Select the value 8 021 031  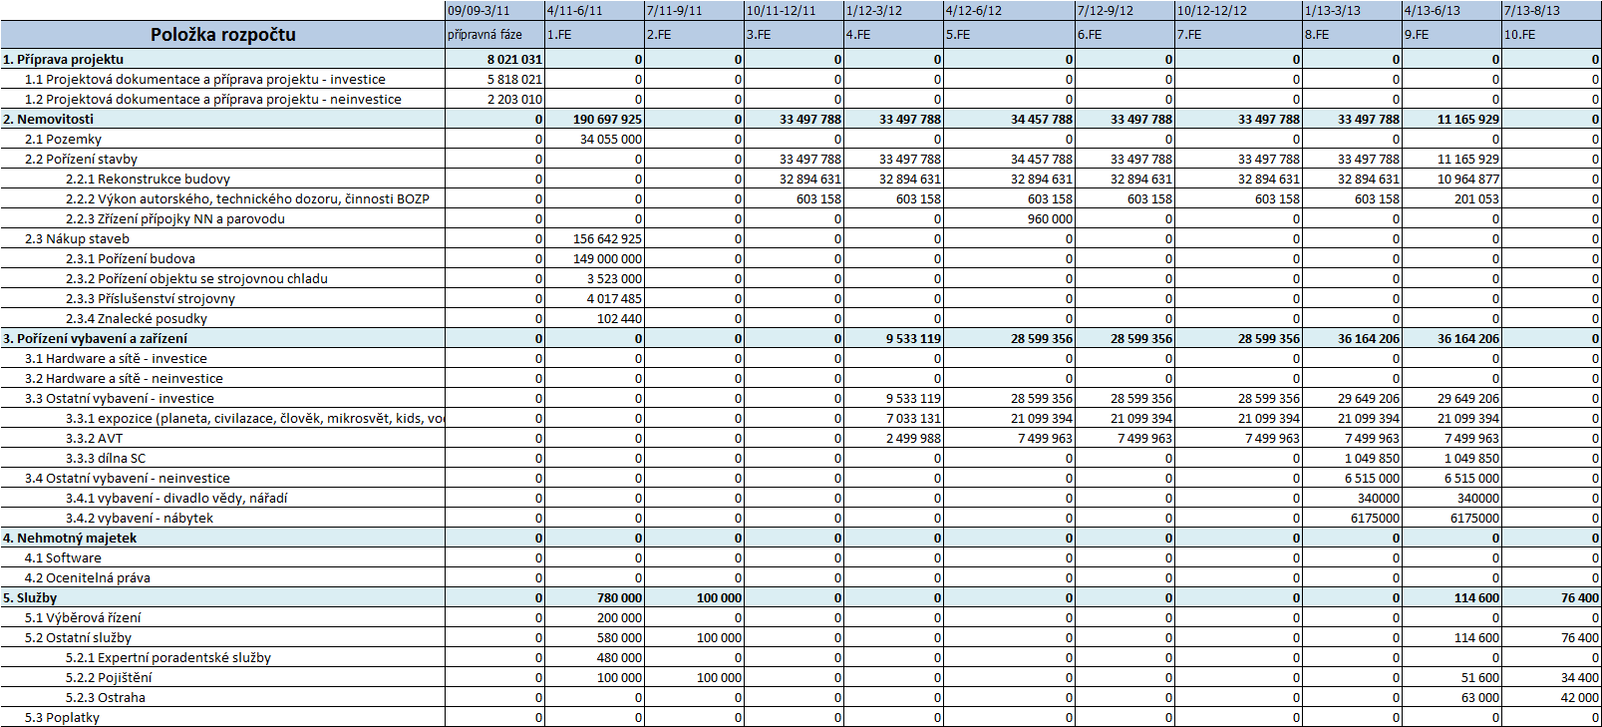514,59
